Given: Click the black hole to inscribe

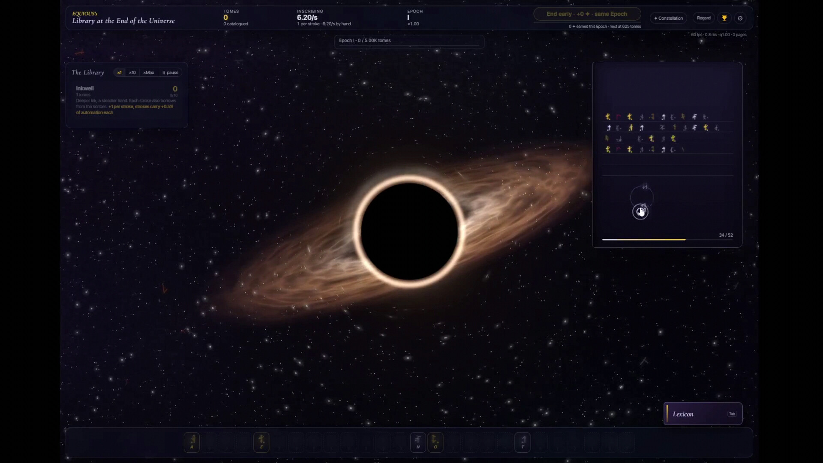Looking at the screenshot, I should (409, 231).
